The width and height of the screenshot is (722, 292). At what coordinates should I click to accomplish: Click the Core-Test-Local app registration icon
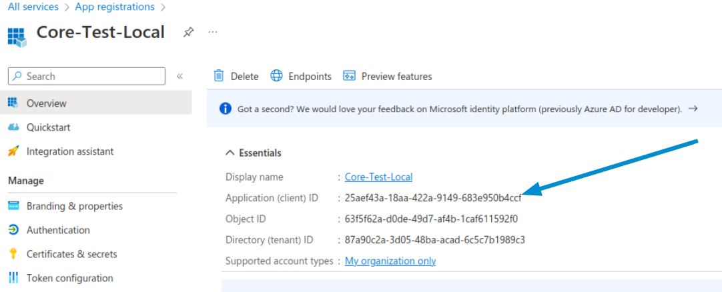[17, 37]
